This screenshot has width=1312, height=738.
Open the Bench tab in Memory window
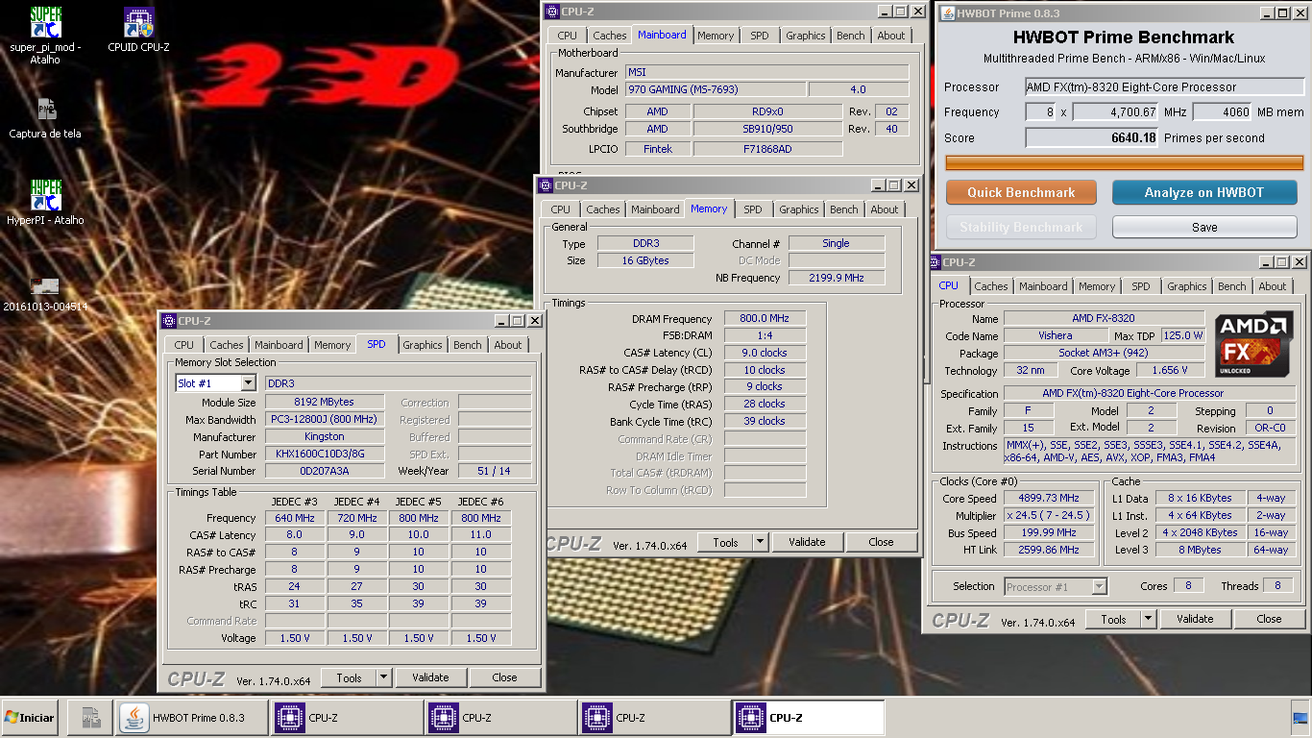point(844,209)
